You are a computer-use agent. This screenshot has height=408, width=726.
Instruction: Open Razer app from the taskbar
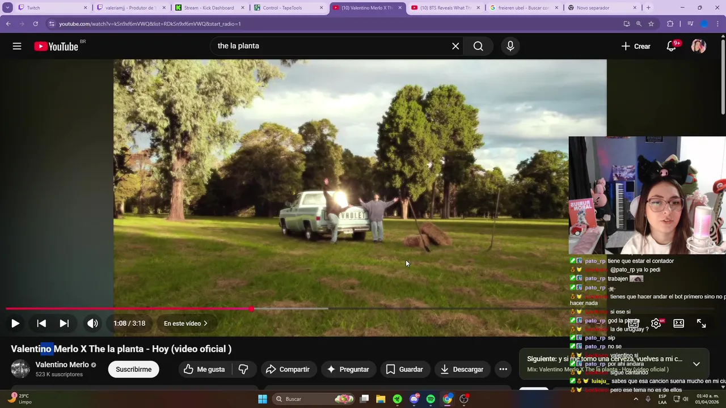(398, 399)
